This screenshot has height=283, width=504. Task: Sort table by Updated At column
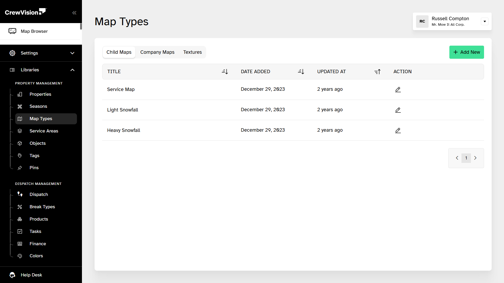[x=377, y=72]
